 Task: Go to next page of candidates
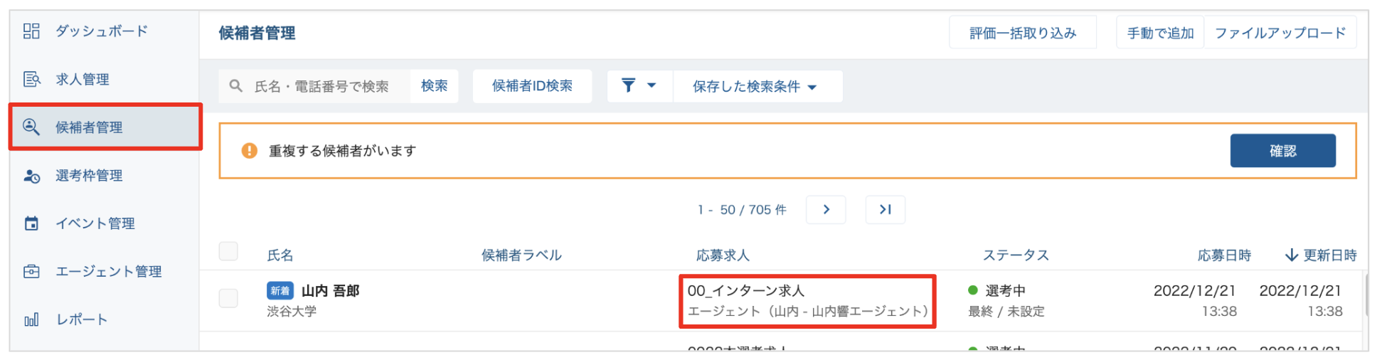pyautogui.click(x=826, y=210)
